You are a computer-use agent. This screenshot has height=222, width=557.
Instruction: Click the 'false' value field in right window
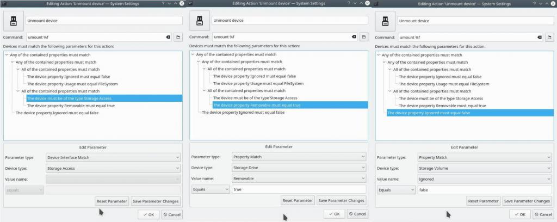[x=485, y=190]
